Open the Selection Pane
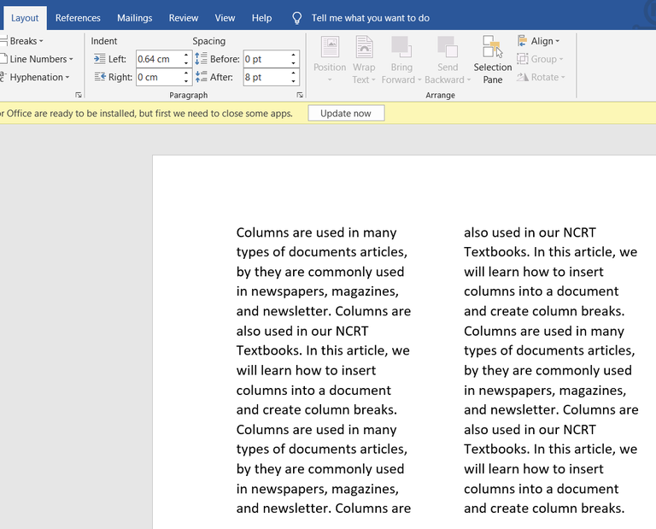The image size is (656, 529). [x=492, y=60]
